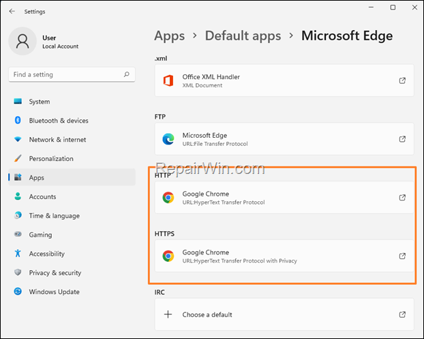Screen dimensions: 424x339
Task: Click the Time & language clock icon
Action: click(x=18, y=216)
